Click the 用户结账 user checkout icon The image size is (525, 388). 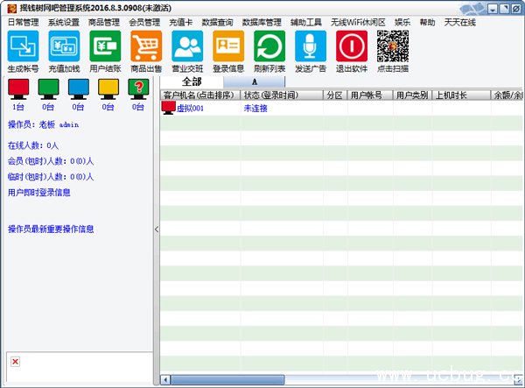tap(105, 46)
